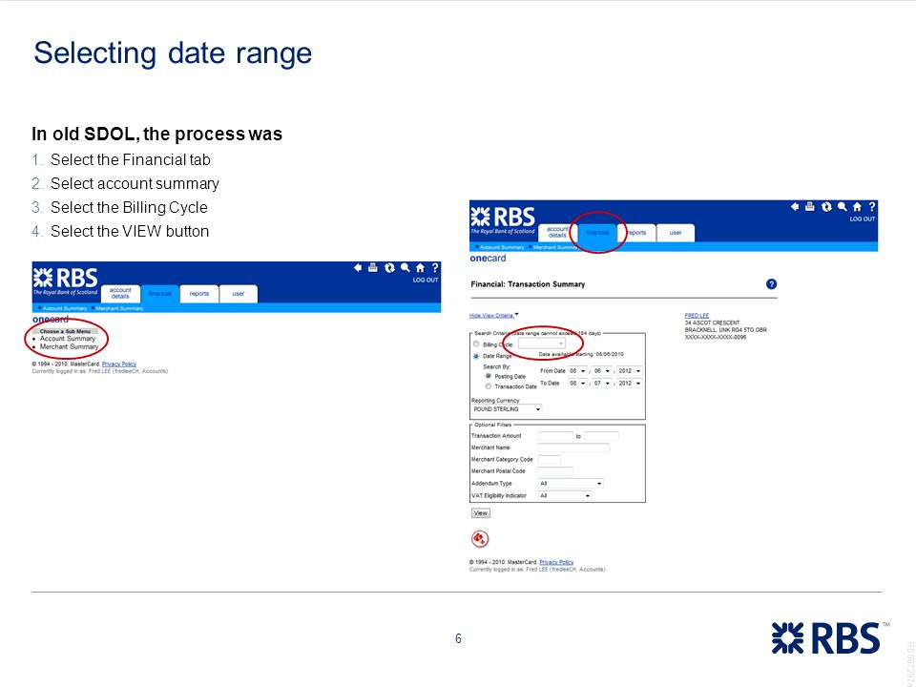Click Transaction Amount maximum field after 'to'
The image size is (916, 687).
click(601, 436)
